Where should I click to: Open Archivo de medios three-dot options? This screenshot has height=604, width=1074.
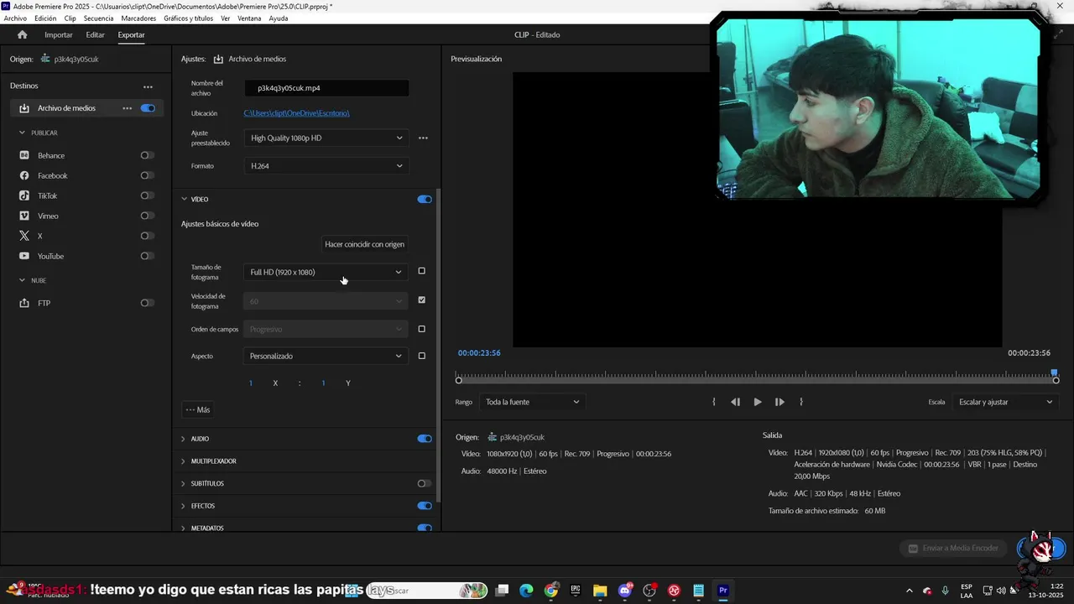(127, 108)
